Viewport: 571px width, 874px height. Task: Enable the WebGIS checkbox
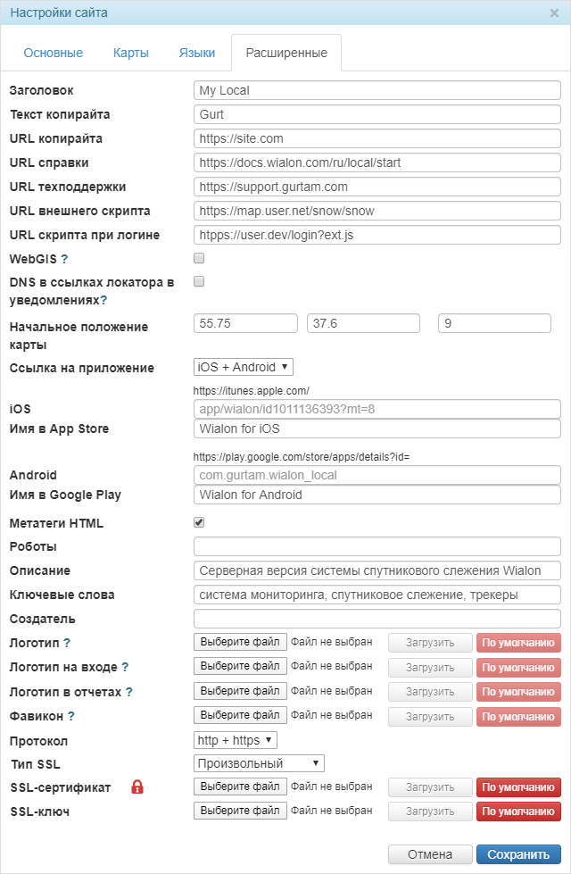[199, 258]
